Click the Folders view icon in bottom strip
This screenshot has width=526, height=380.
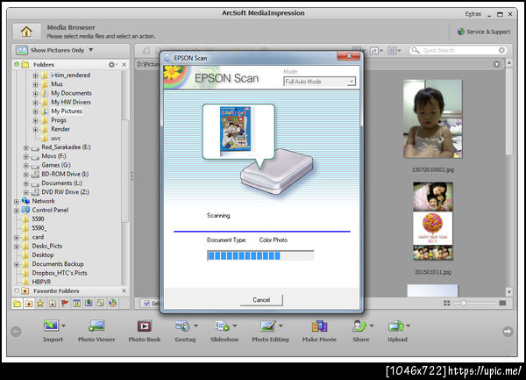coord(18,304)
